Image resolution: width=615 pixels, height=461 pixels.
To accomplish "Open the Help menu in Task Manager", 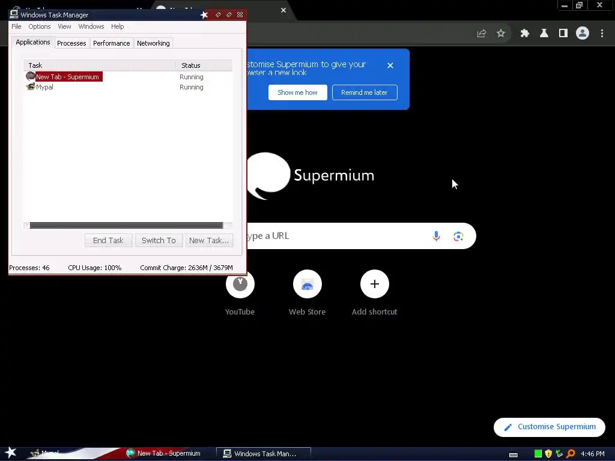I will pos(117,26).
